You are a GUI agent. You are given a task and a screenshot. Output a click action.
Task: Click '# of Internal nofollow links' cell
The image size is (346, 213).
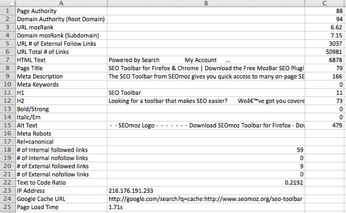point(61,158)
